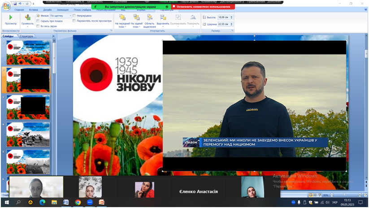The height and width of the screenshot is (208, 369).
Task: Select slide 4 thumbnail in panel
Action: pyautogui.click(x=28, y=134)
